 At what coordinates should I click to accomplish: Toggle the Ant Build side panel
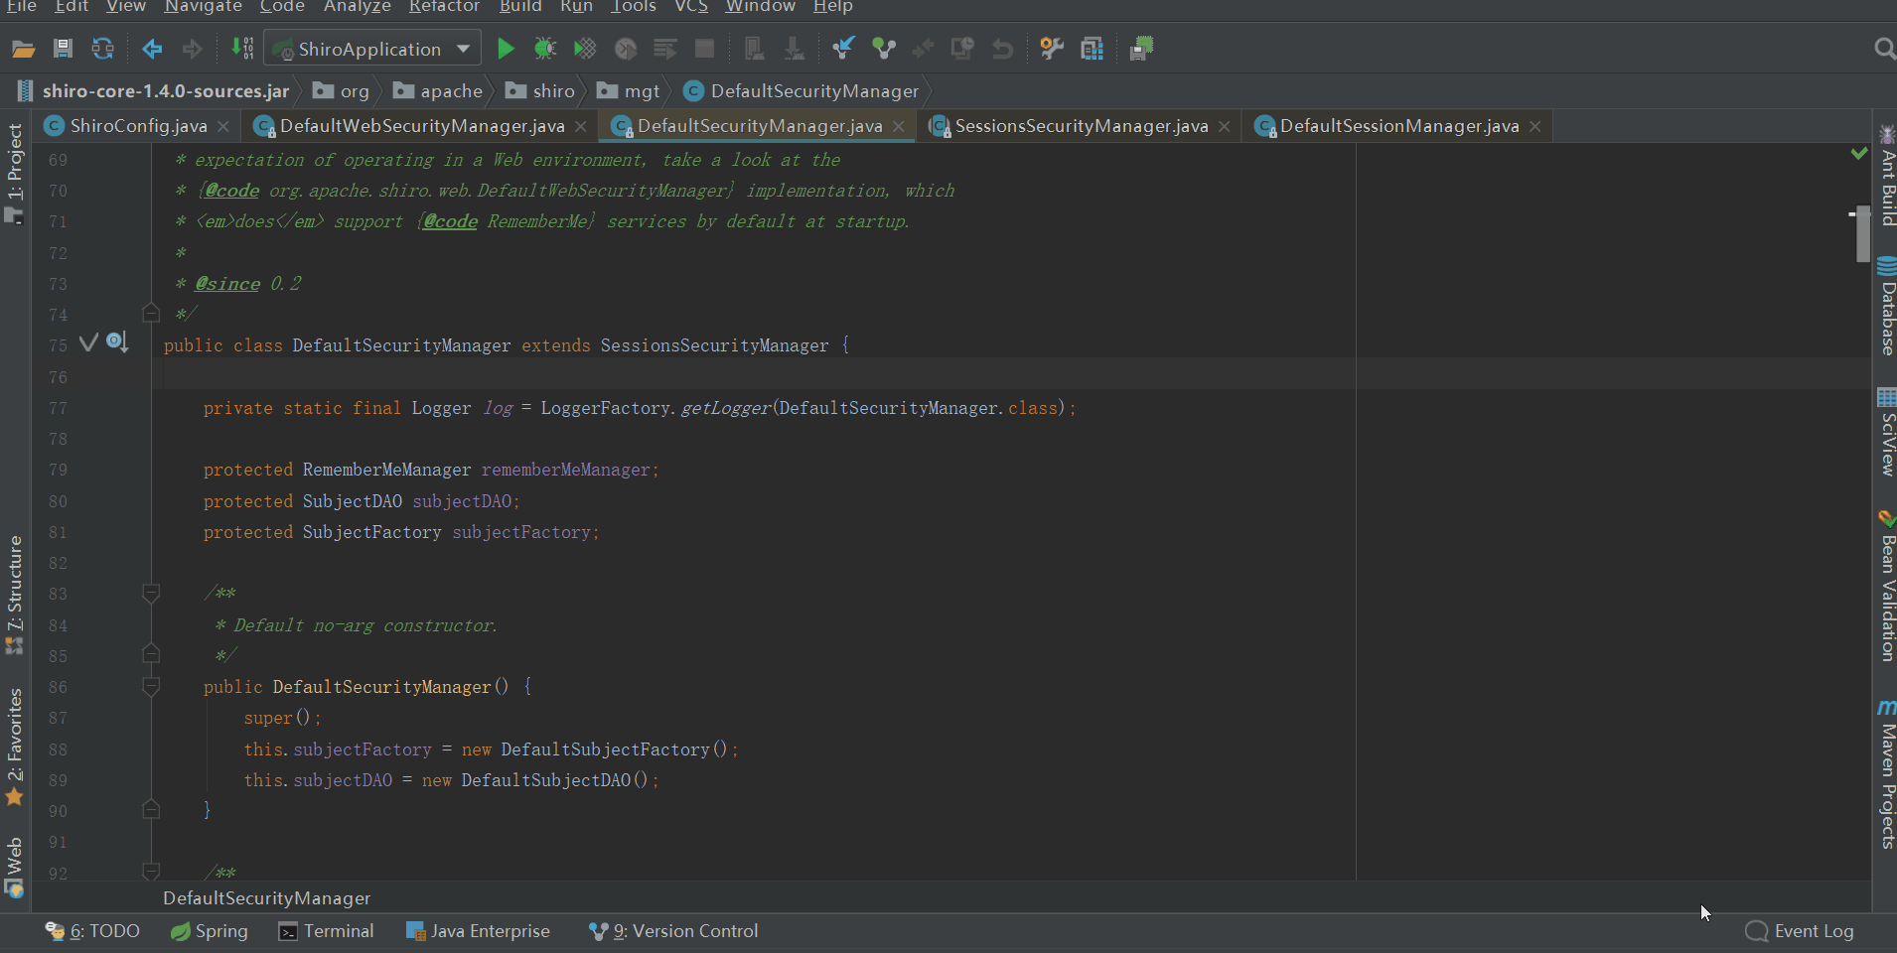(x=1886, y=176)
